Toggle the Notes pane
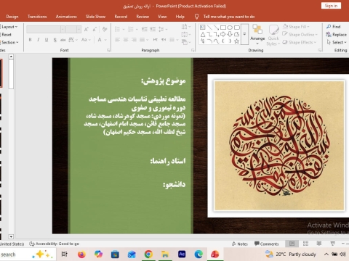The height and width of the screenshot is (261, 349). point(240,244)
